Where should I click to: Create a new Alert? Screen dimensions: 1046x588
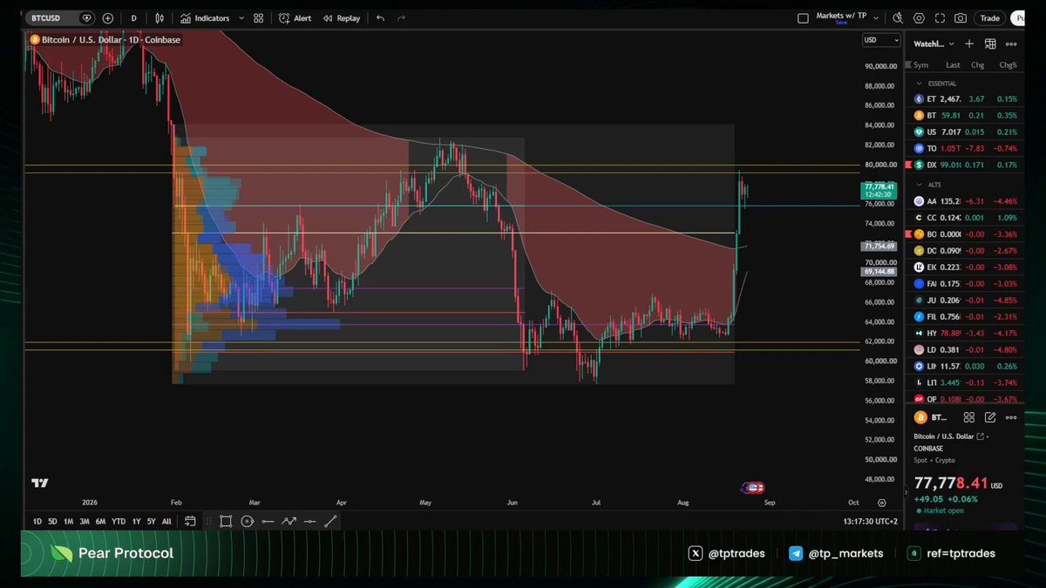pyautogui.click(x=295, y=17)
